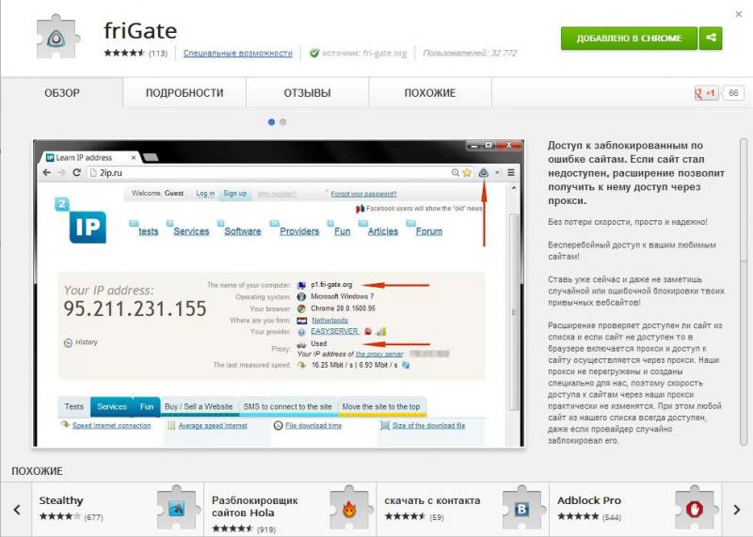The image size is (753, 537).
Task: Click the IP address 95.211.231.155 text
Action: (x=135, y=309)
